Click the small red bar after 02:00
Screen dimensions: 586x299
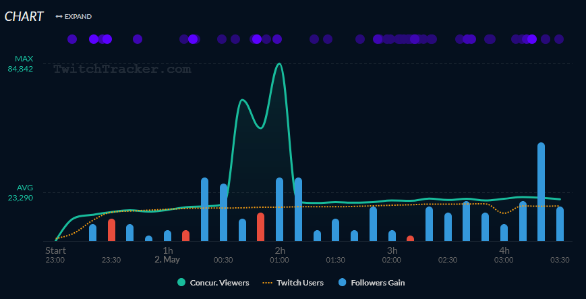411,238
